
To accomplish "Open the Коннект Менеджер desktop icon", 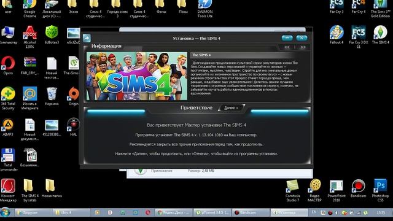I will click(x=8, y=191).
